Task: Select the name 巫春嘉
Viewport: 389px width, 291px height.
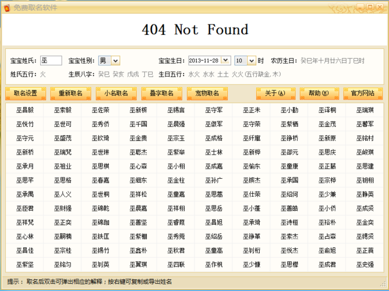Action: coord(101,180)
